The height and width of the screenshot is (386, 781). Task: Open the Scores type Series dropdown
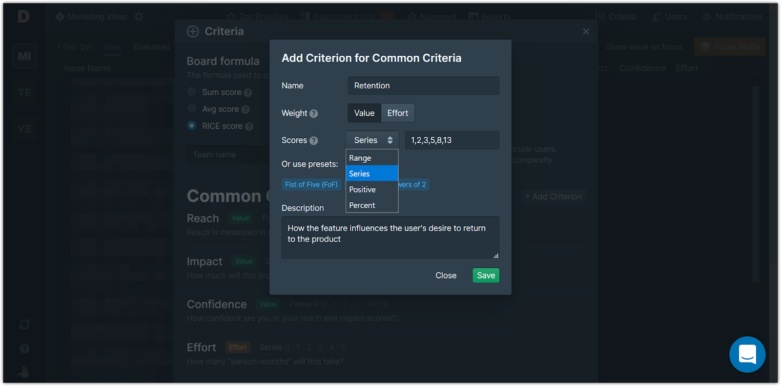click(x=372, y=140)
